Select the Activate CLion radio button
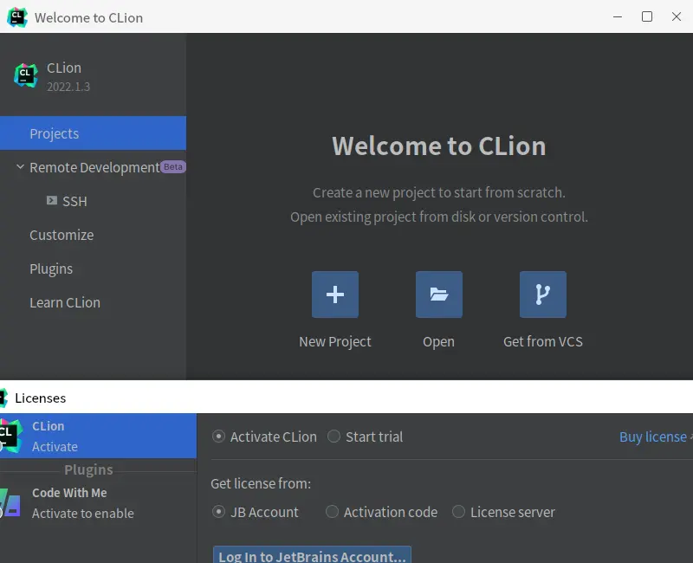693x563 pixels. point(218,437)
